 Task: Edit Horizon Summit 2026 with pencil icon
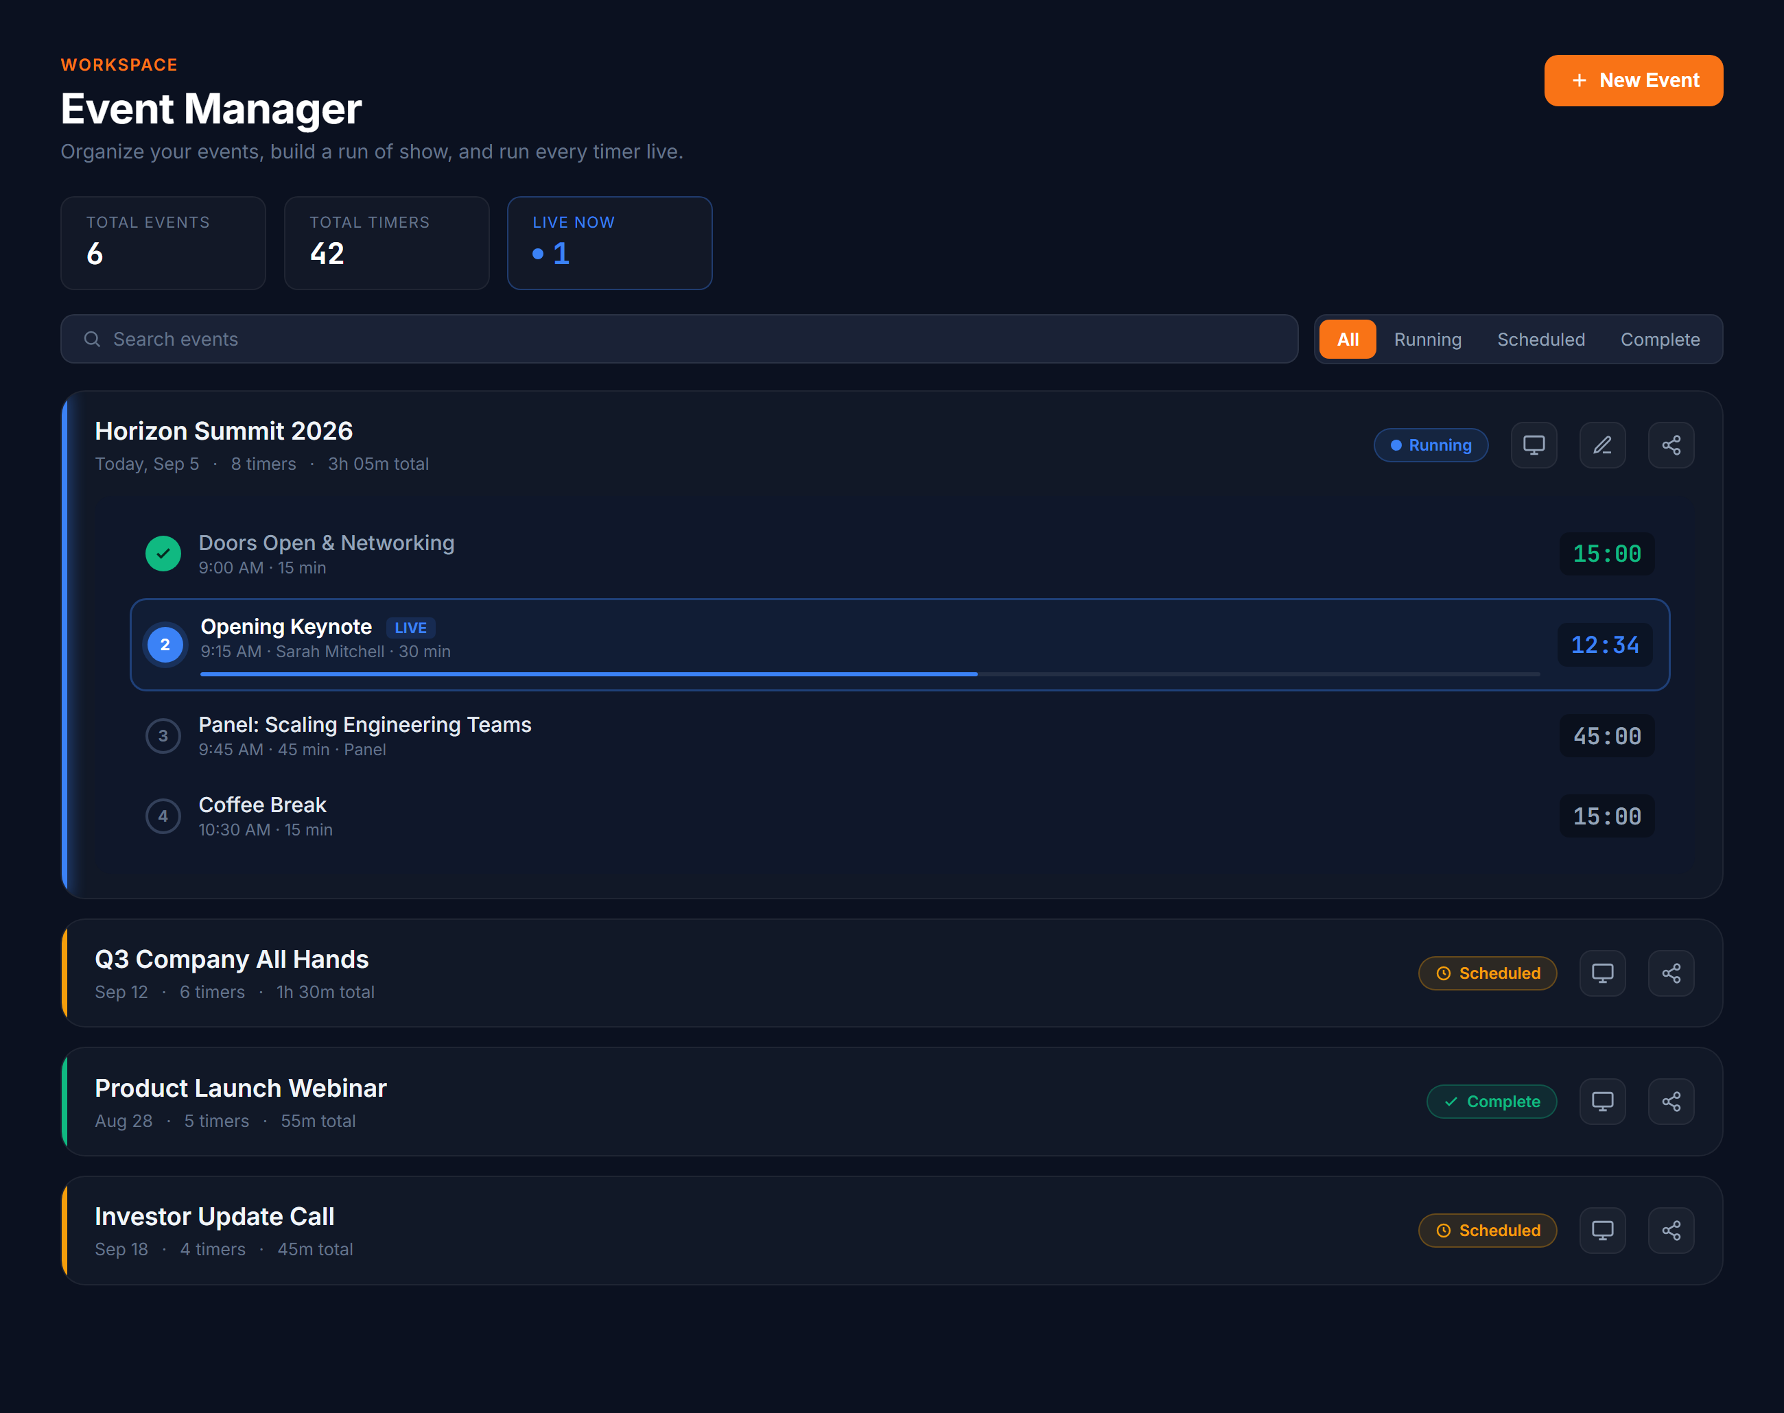(x=1602, y=445)
